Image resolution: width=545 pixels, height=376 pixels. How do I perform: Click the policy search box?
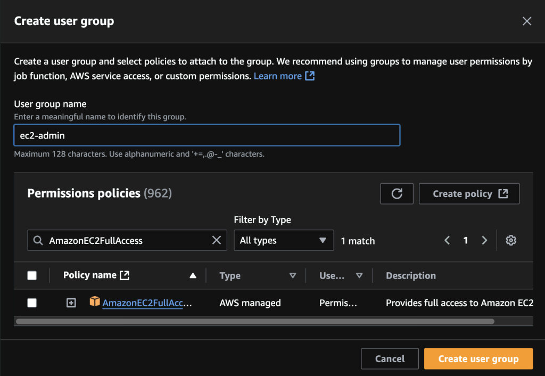pyautogui.click(x=127, y=240)
